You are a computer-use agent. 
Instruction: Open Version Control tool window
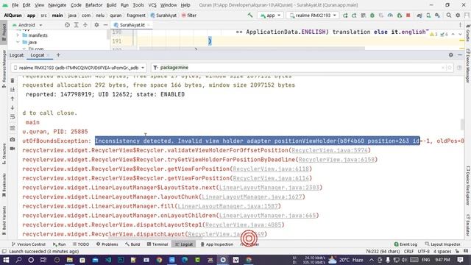pyautogui.click(x=28, y=244)
